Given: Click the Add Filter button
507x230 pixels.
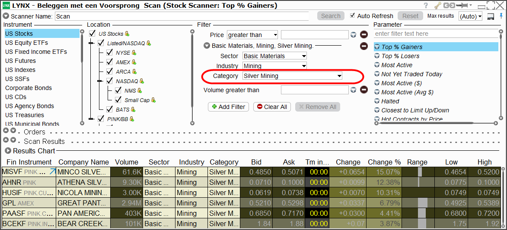Looking at the screenshot, I should (228, 107).
